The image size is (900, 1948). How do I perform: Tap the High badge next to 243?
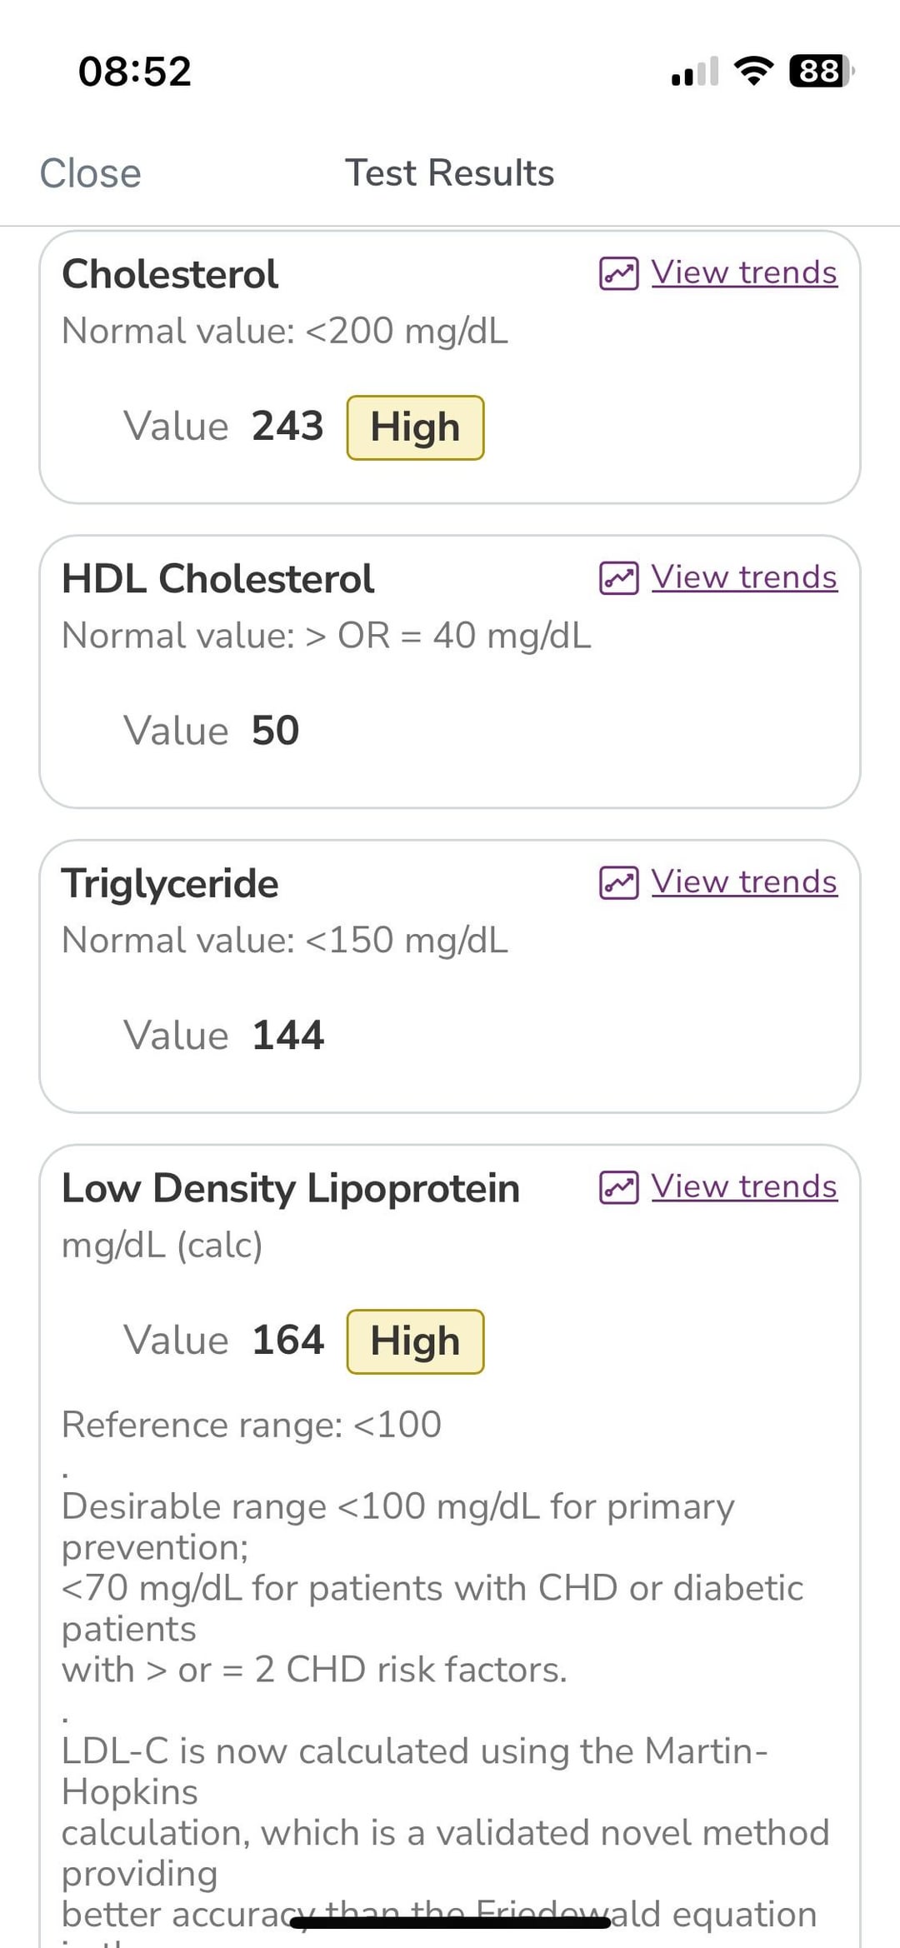pos(415,427)
